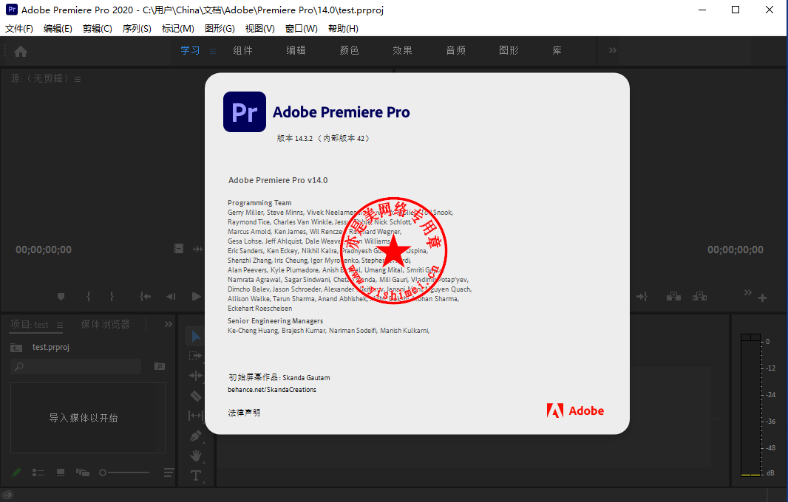Click the Program monitor timecode 00;00;00;00
This screenshot has height=502, width=788.
[736, 250]
